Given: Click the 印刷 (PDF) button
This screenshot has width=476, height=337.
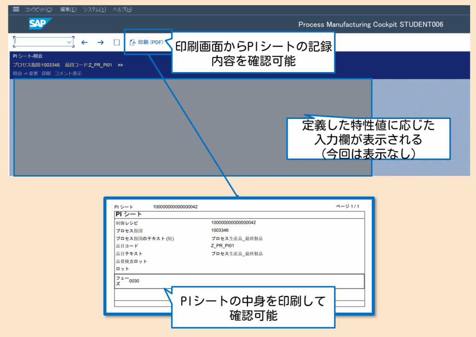Looking at the screenshot, I should point(146,42).
